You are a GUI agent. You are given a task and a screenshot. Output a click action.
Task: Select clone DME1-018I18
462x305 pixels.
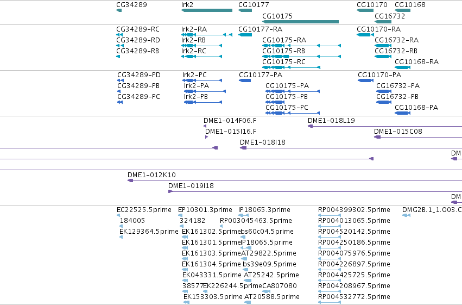[x=263, y=142]
